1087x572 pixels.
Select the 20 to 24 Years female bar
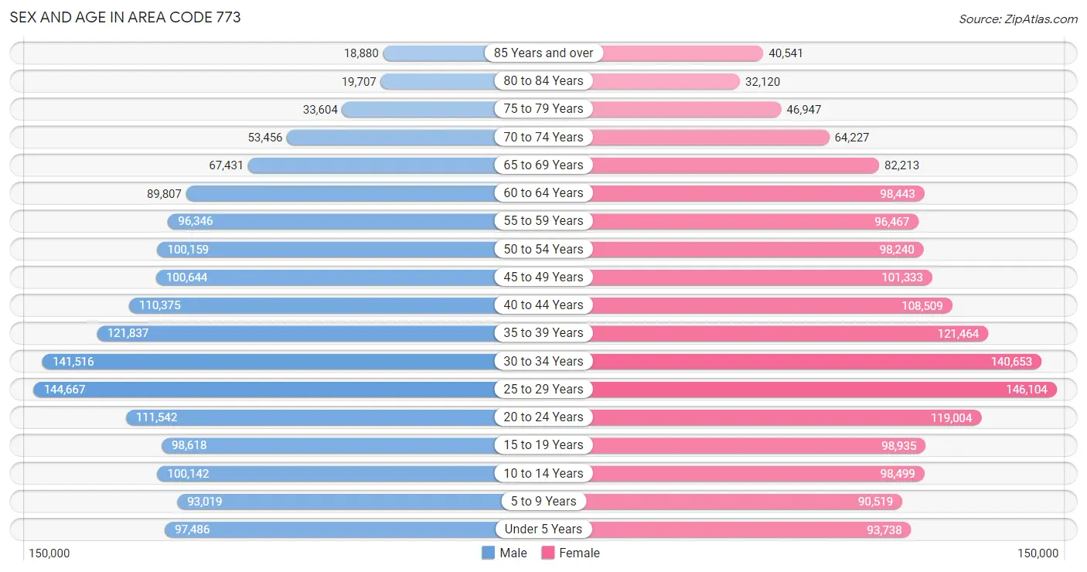tap(762, 417)
